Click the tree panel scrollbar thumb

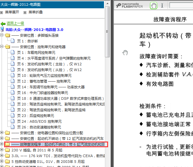point(107,32)
